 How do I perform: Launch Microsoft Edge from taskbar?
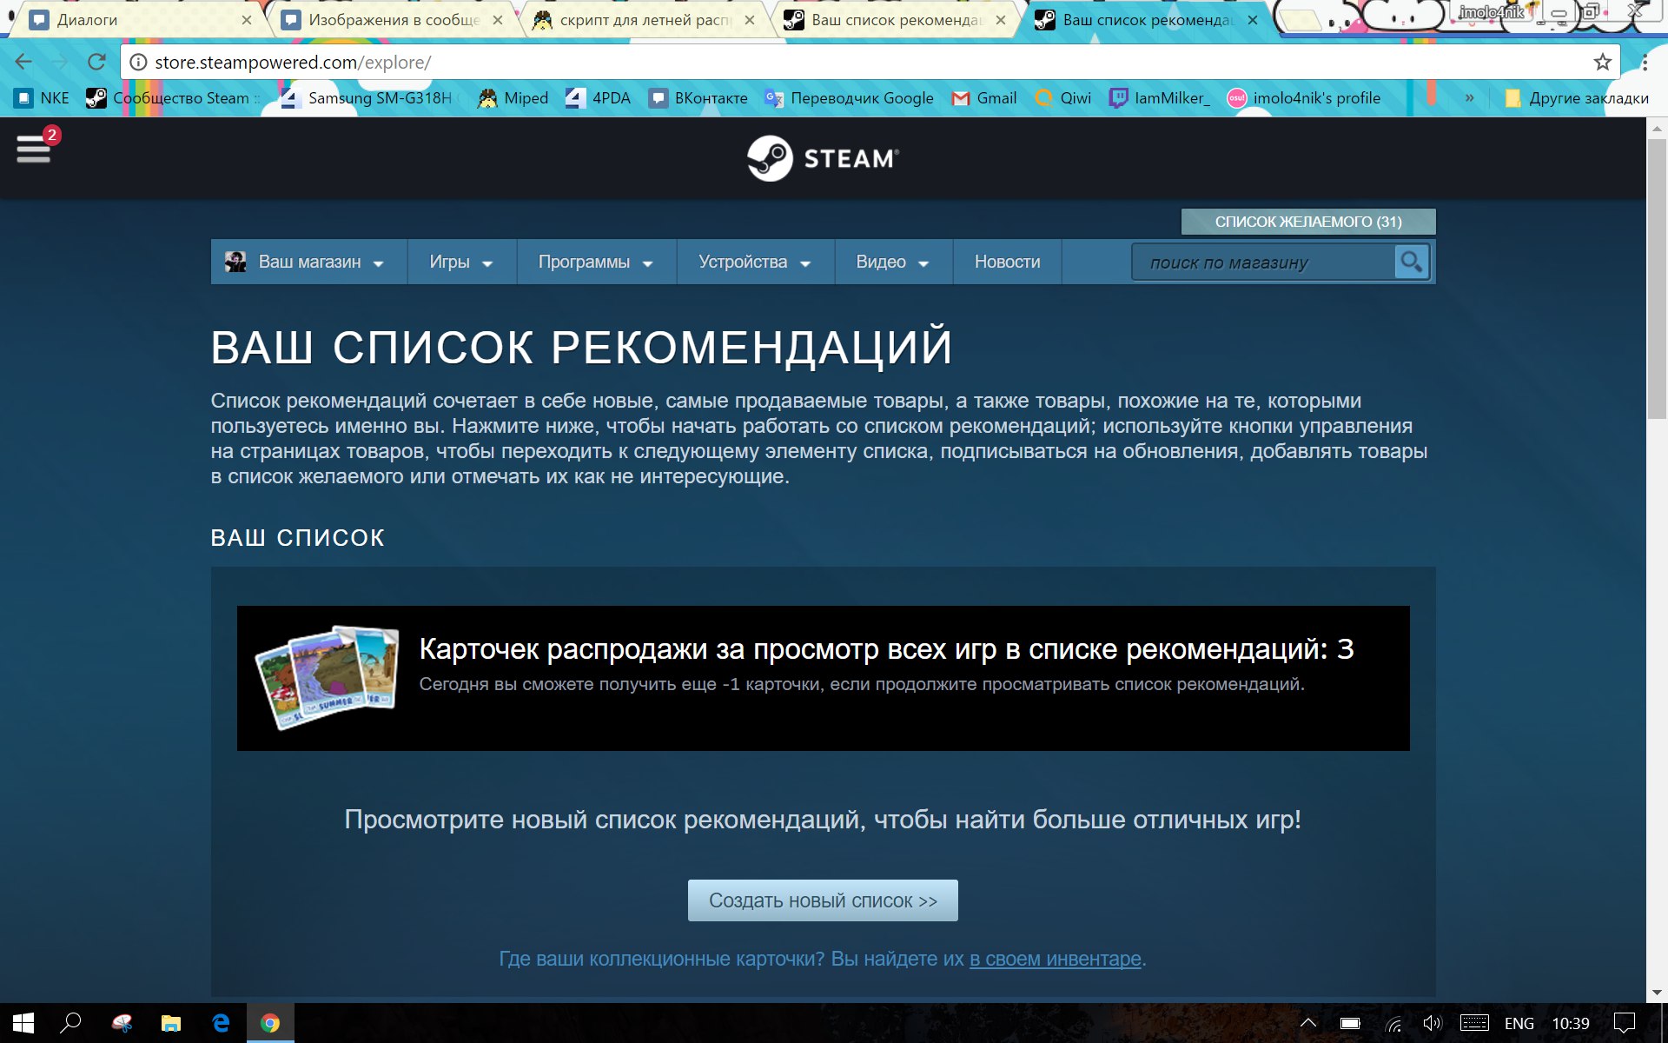221,1023
